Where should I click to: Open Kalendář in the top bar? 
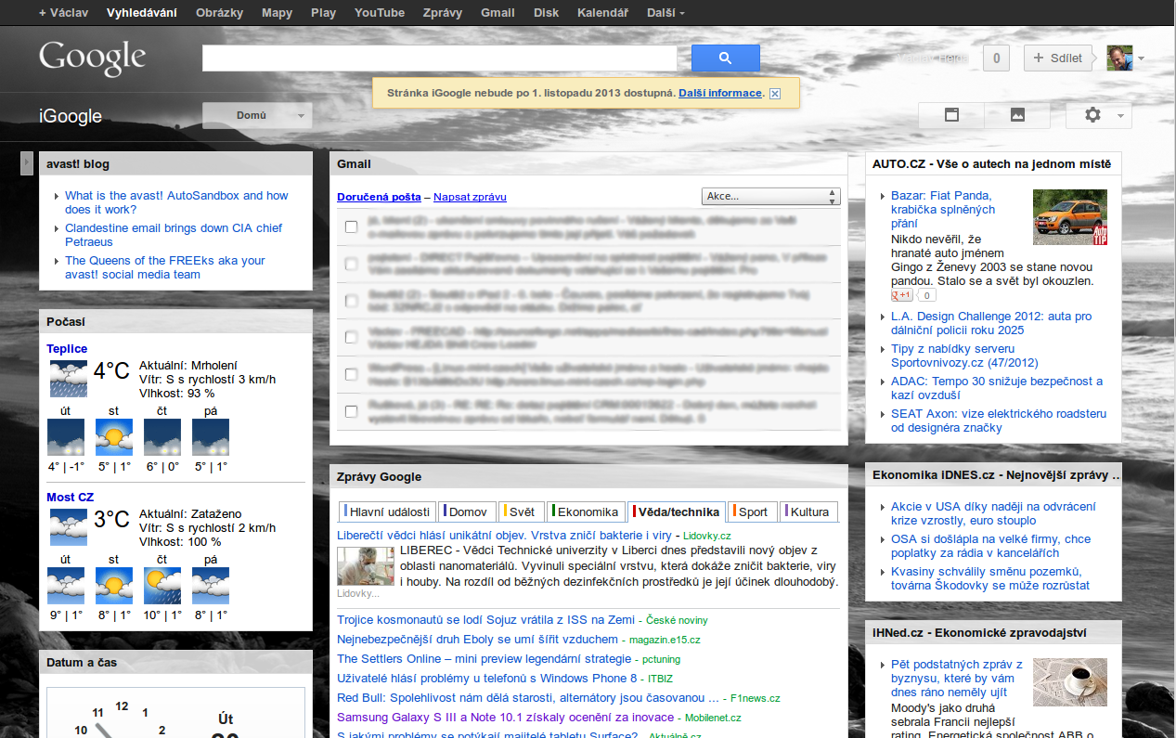coord(602,13)
